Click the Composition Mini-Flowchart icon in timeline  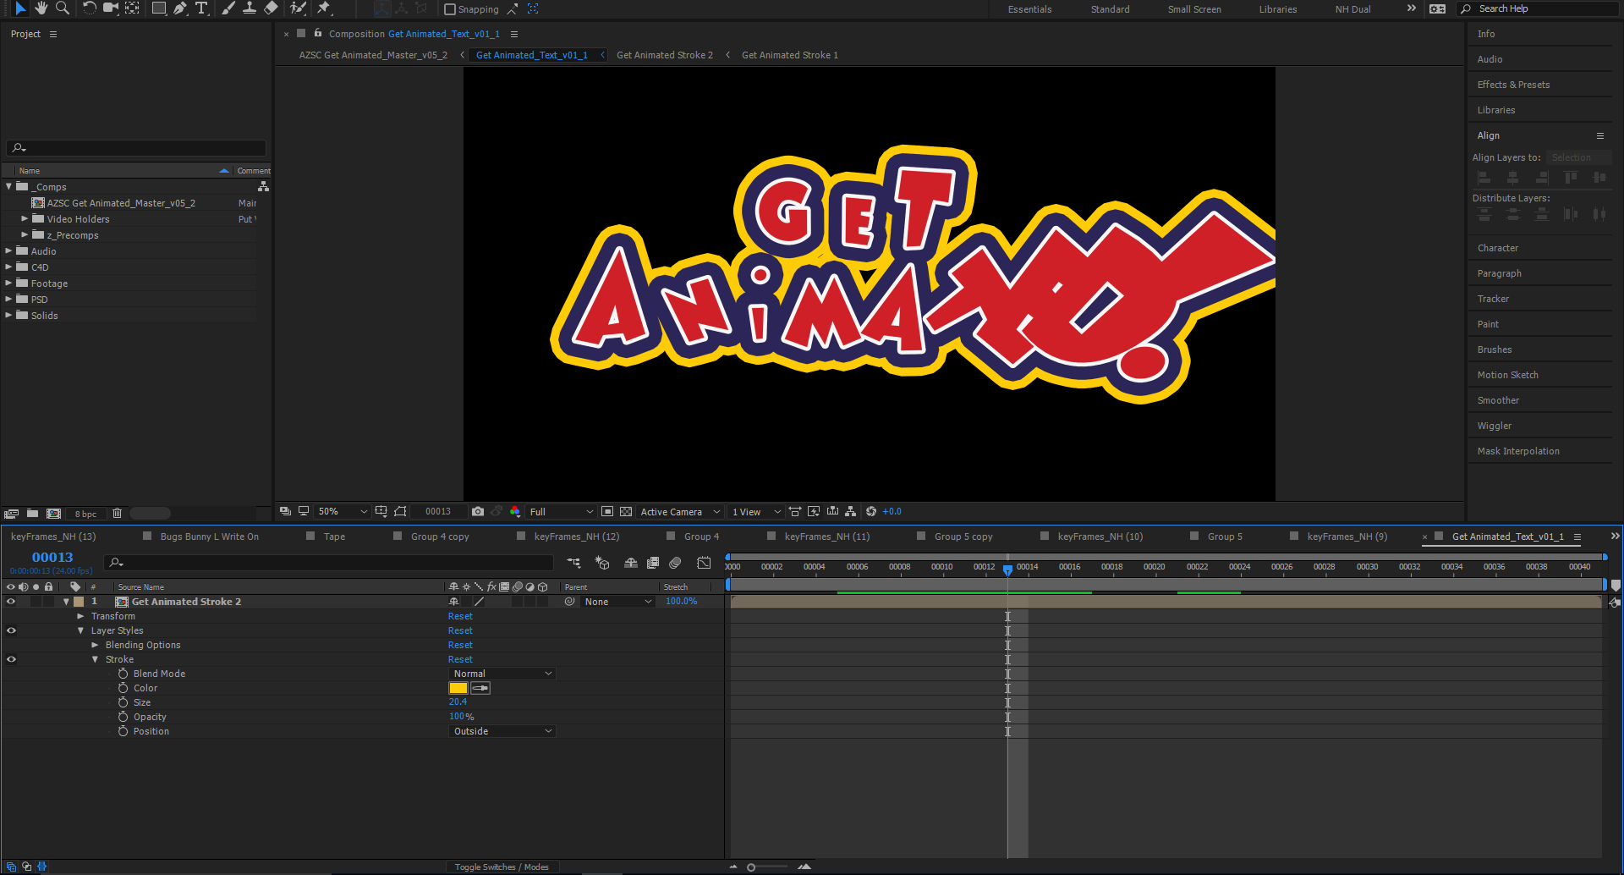573,563
